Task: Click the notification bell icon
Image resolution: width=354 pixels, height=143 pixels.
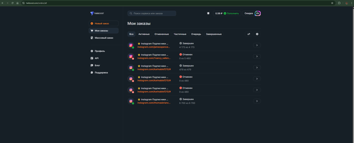Action: (x=208, y=13)
